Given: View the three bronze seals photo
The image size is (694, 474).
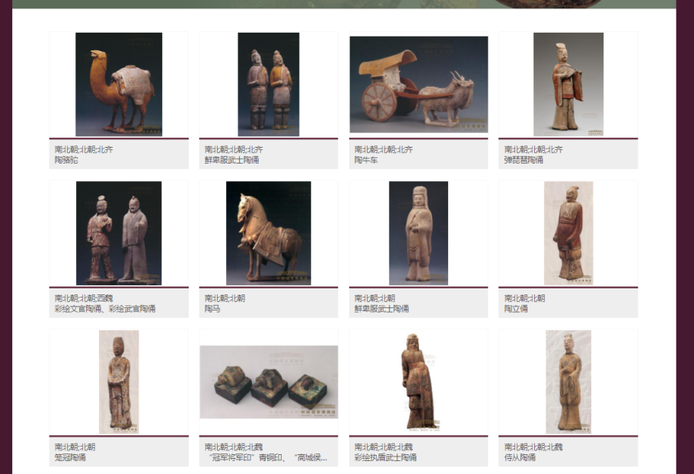Looking at the screenshot, I should pyautogui.click(x=269, y=382).
